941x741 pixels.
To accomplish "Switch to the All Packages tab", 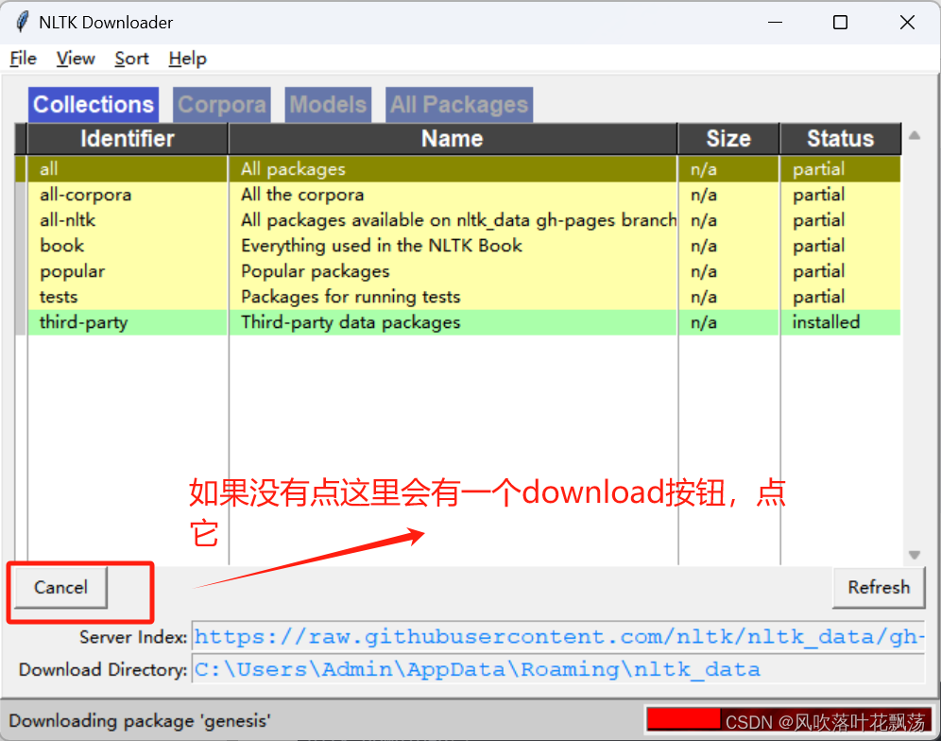I will click(x=459, y=105).
